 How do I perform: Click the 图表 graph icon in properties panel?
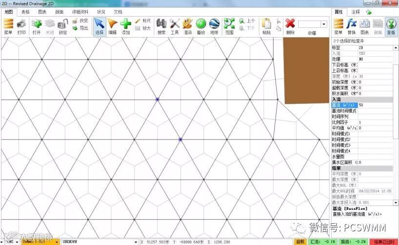365,26
